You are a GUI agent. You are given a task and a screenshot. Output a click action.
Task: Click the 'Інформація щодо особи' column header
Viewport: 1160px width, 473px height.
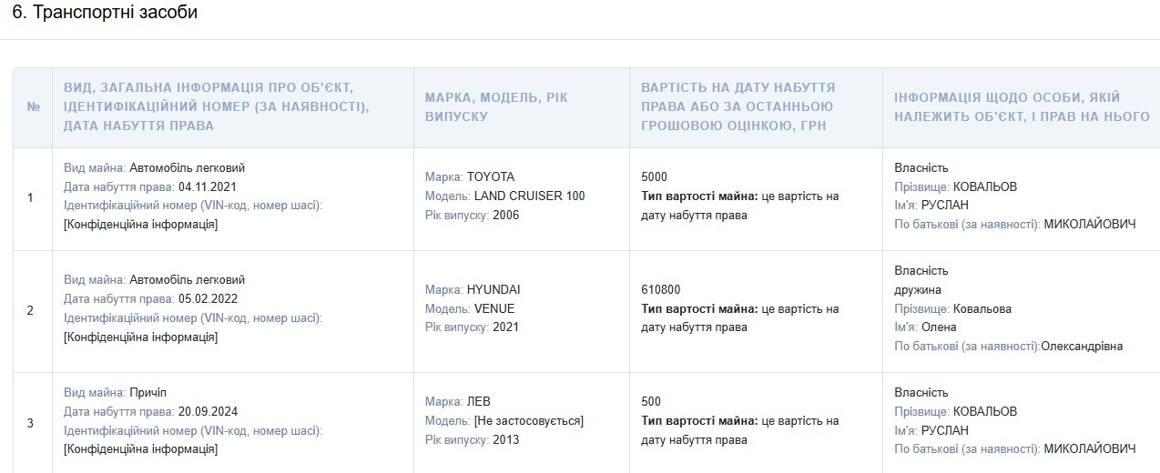(x=1006, y=106)
